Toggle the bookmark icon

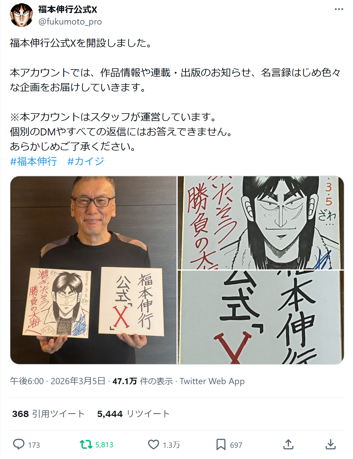coord(221,445)
